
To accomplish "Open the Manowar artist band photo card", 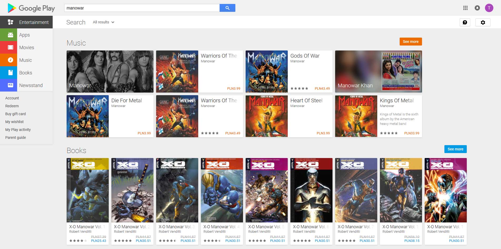I will 110,72.
